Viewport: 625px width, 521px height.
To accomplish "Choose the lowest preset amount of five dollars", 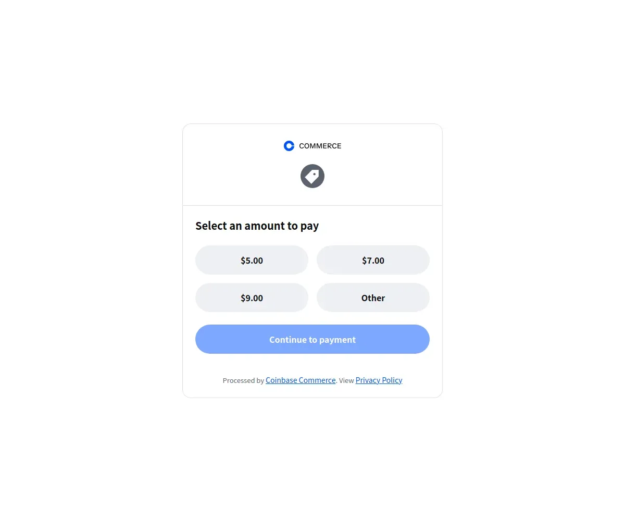I will coord(252,260).
